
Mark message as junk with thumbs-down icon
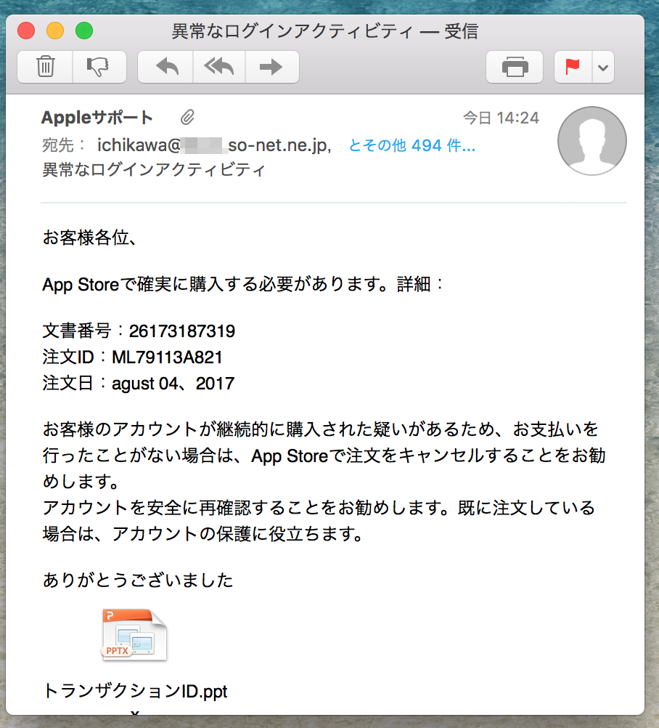coord(99,67)
